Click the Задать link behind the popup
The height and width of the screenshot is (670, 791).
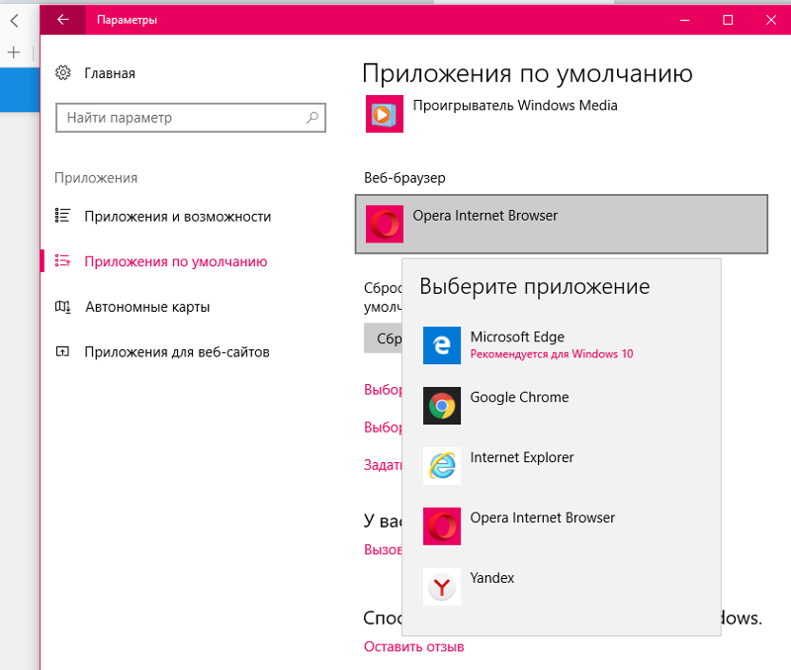point(383,464)
